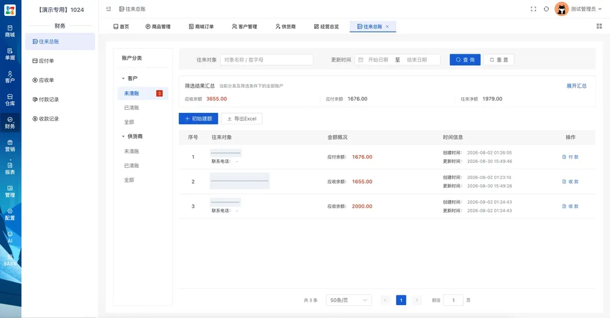
Task: Open the 商城 sidebar module
Action: tap(10, 31)
